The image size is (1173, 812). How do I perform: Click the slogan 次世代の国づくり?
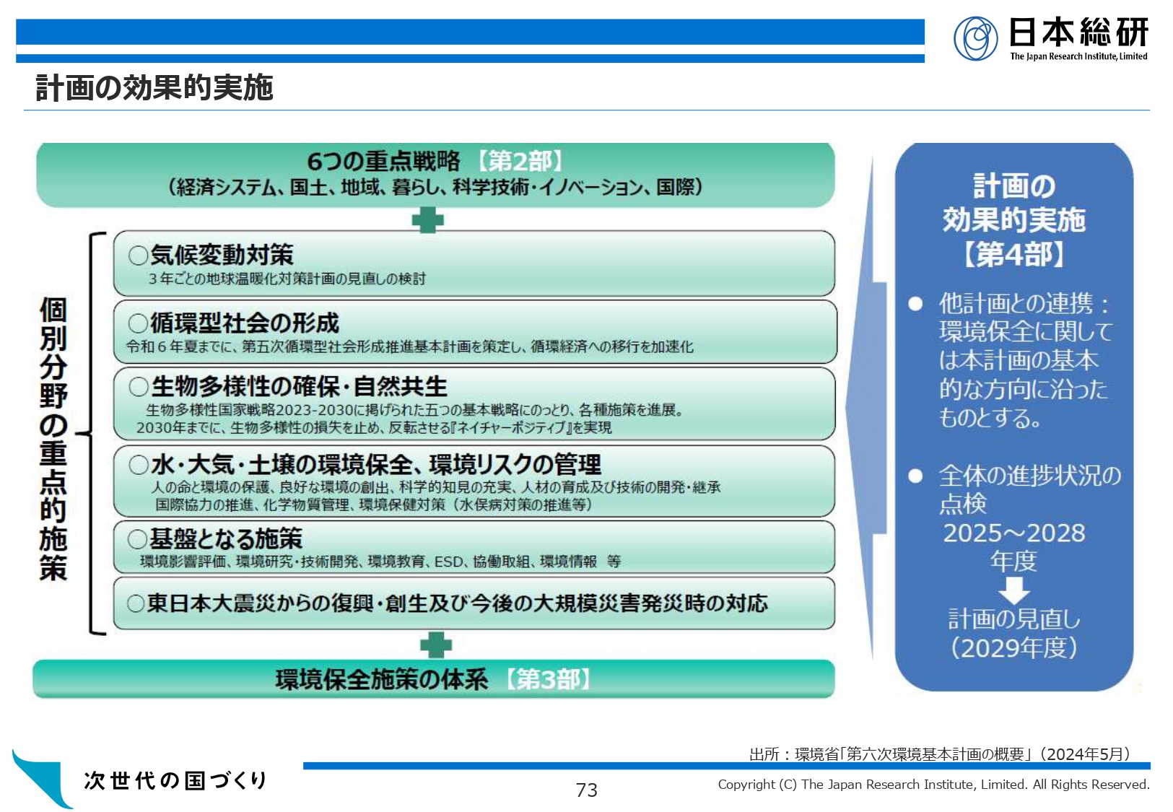coord(175,780)
